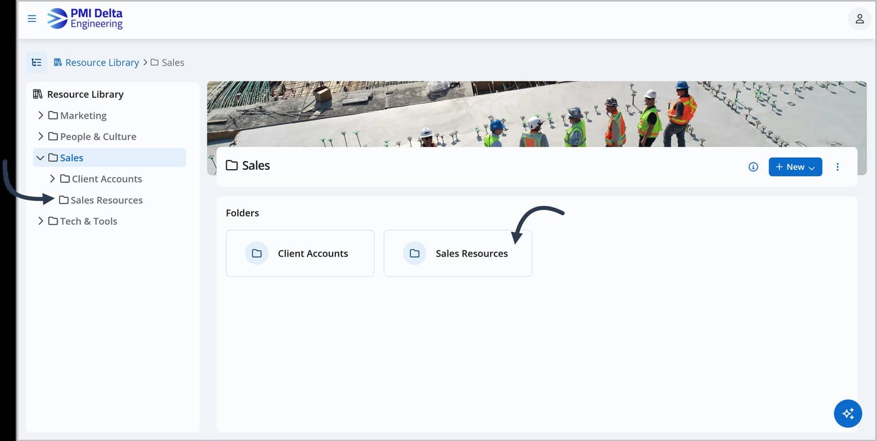
Task: Click the Client Accounts card folder icon
Action: pos(257,254)
